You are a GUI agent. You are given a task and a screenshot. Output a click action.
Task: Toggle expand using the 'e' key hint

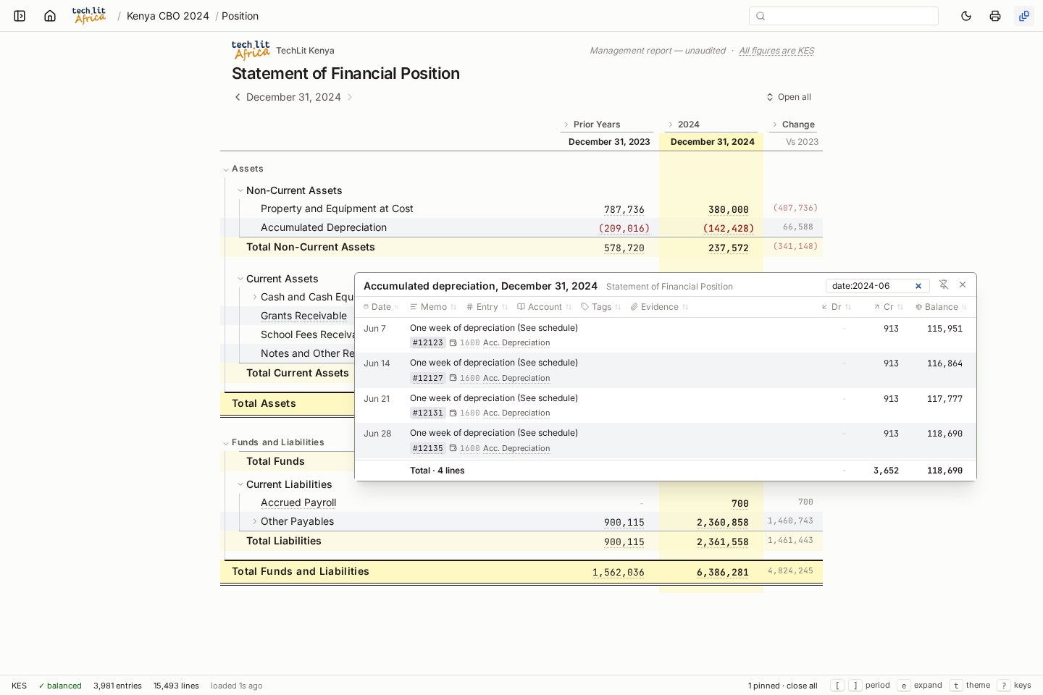[904, 686]
